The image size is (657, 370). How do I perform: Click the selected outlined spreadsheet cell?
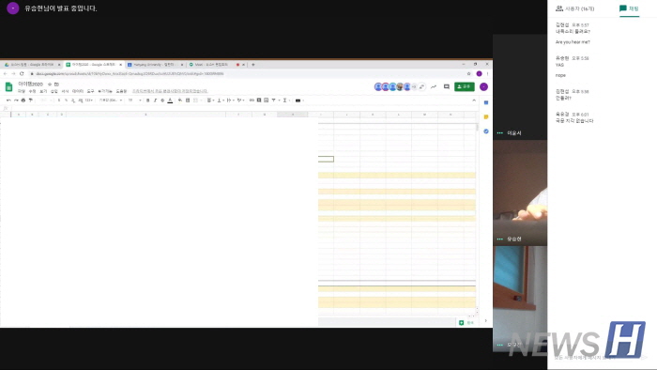click(326, 160)
